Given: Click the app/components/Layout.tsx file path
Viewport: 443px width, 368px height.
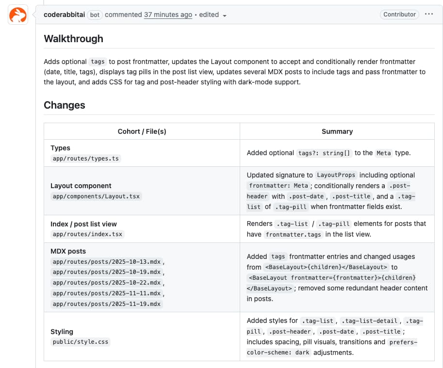Looking at the screenshot, I should [x=96, y=196].
